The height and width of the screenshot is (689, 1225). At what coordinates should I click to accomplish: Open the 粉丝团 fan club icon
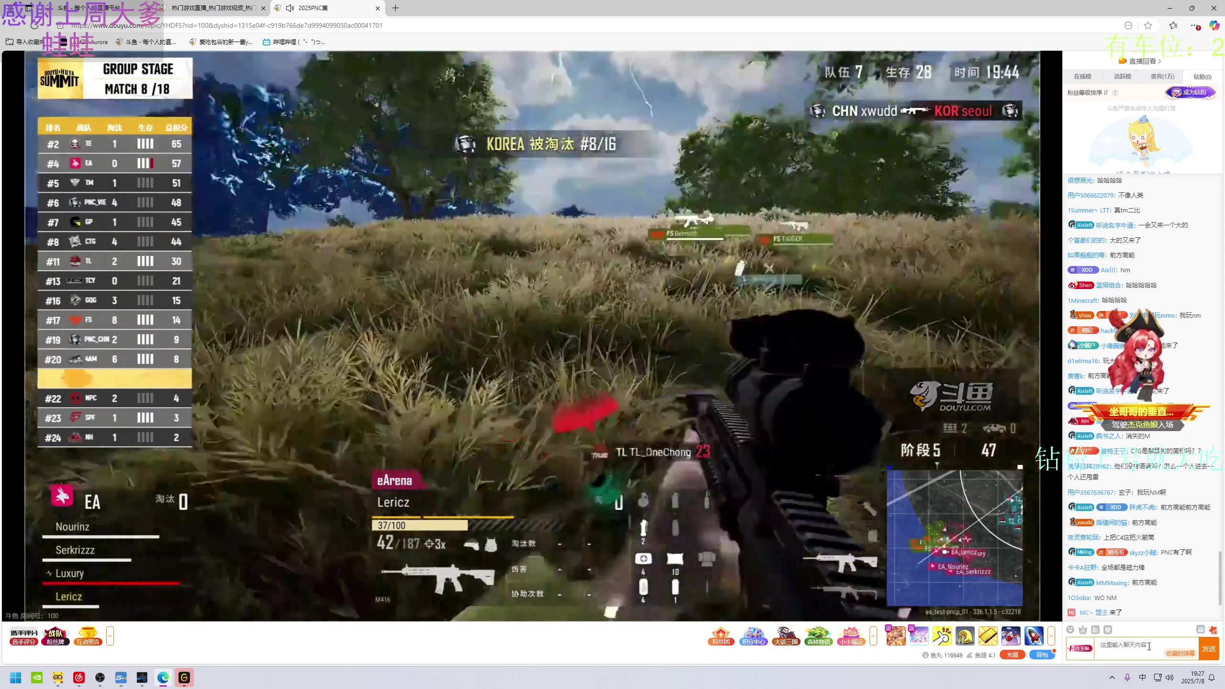pos(721,636)
